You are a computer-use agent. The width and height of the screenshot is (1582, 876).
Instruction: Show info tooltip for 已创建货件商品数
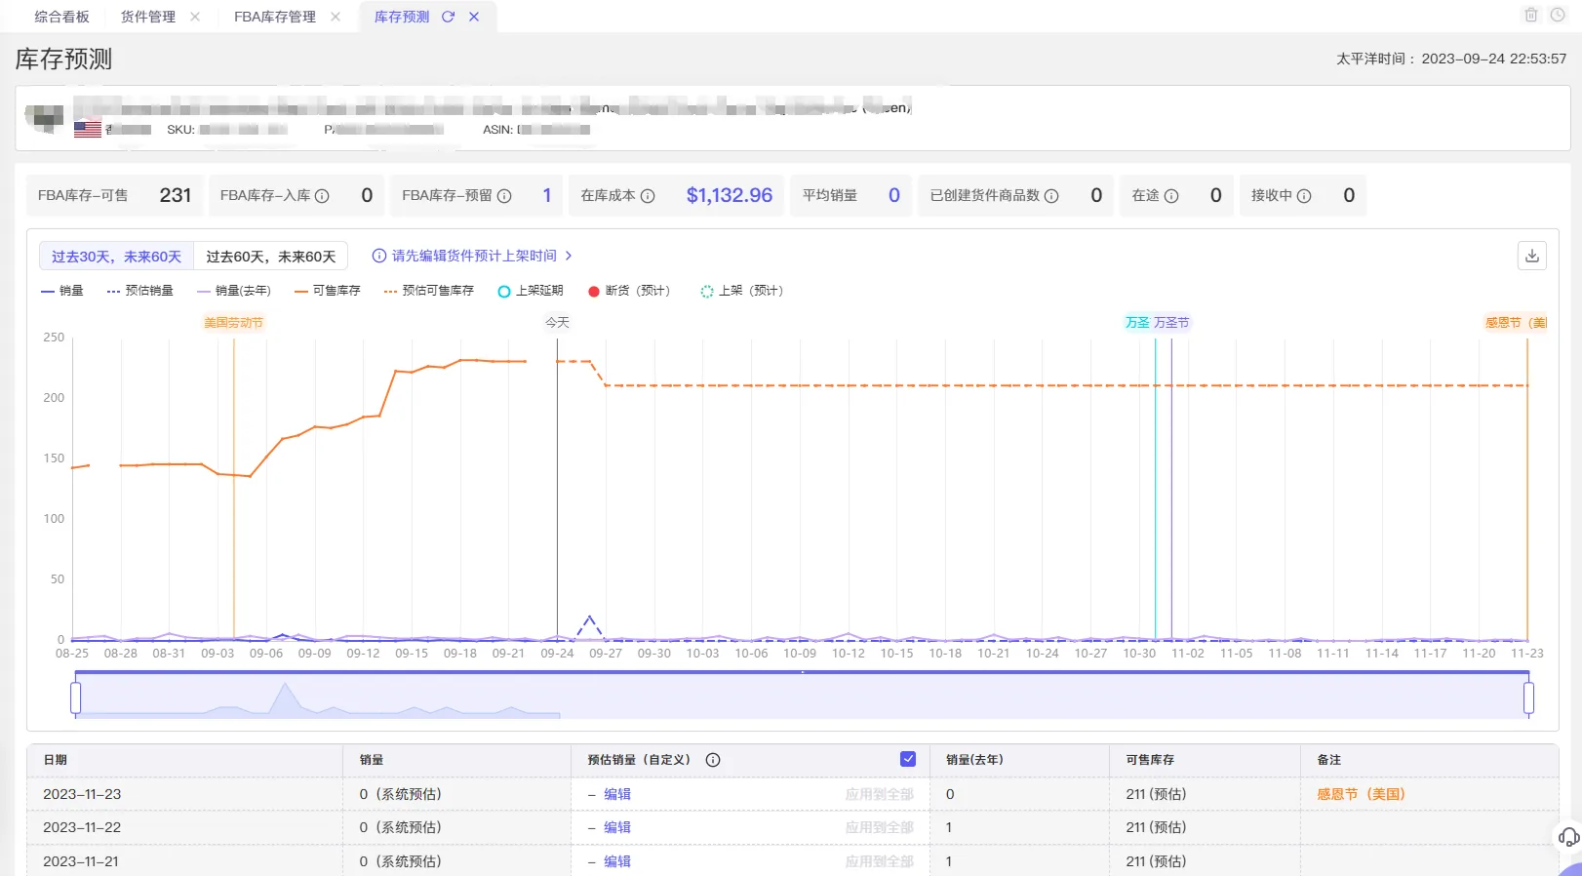click(x=1051, y=196)
